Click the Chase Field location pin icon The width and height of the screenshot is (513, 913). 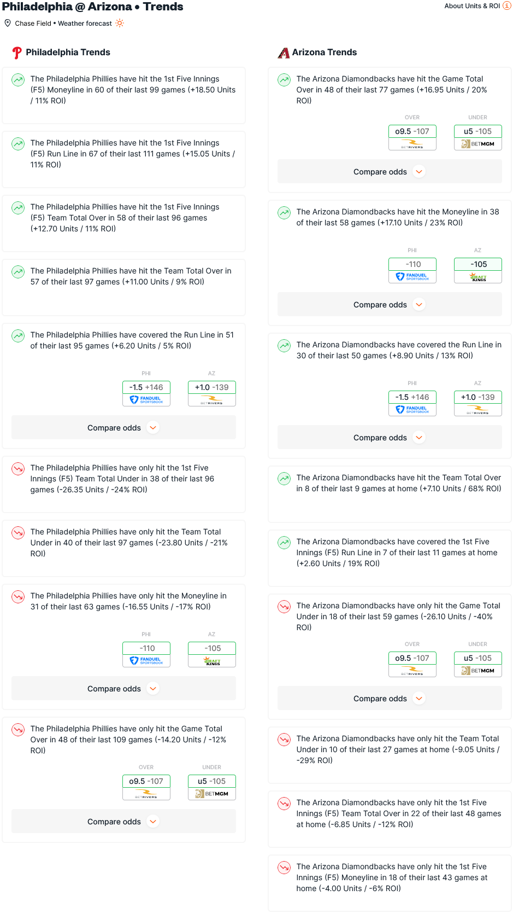point(8,23)
